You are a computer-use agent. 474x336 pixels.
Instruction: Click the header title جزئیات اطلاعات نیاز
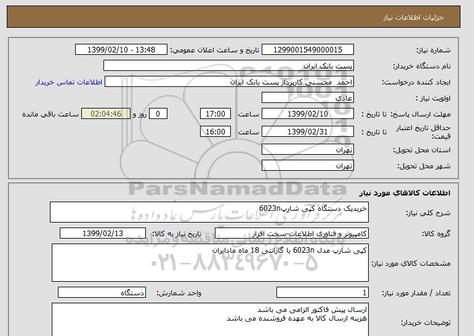[x=413, y=17]
